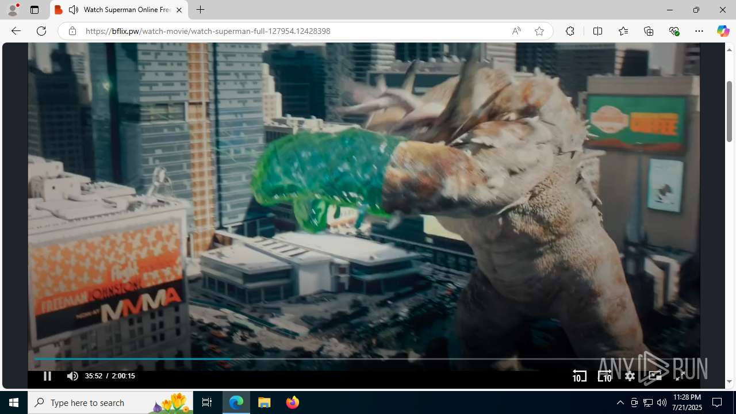736x414 pixels.
Task: Skip forward 10 seconds in video
Action: [604, 376]
